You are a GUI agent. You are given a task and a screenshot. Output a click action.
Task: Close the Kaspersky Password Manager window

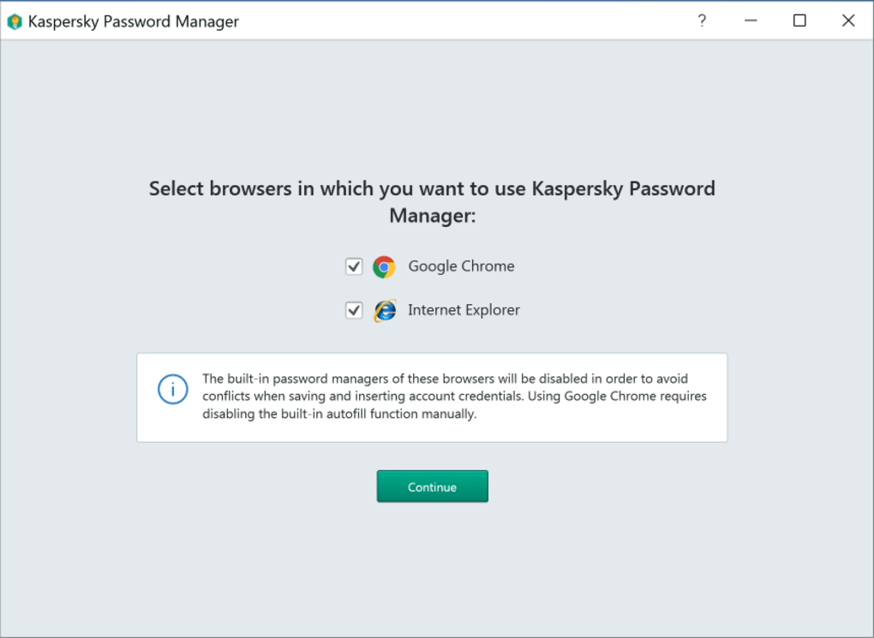coord(848,21)
